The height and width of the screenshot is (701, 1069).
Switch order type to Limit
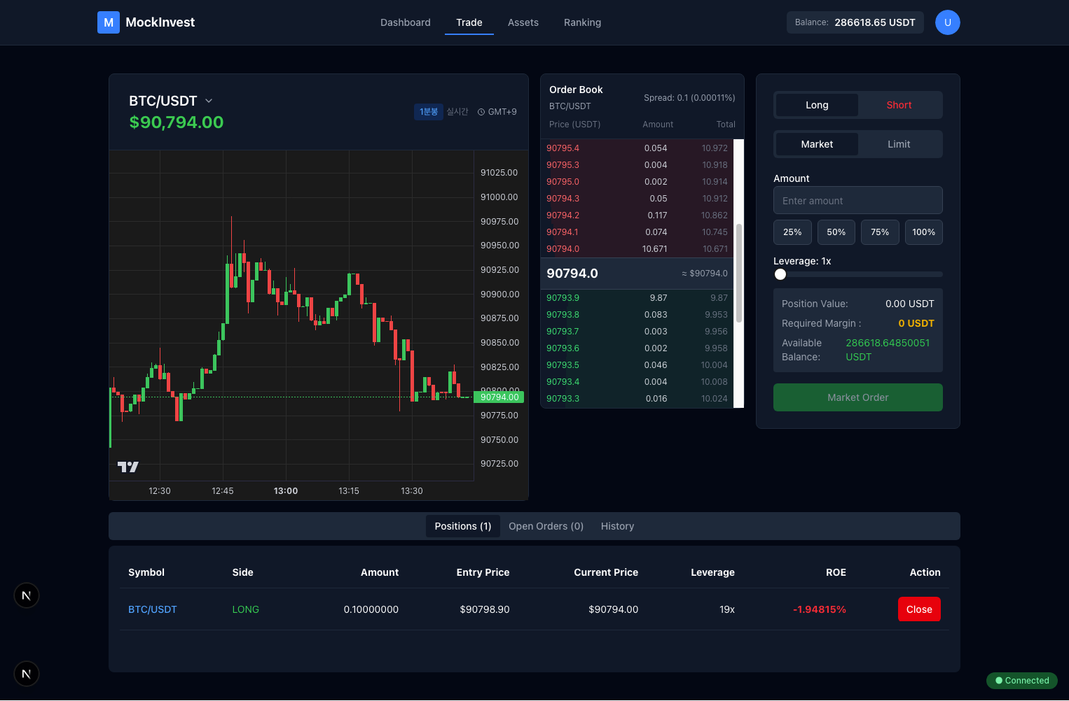coord(899,144)
